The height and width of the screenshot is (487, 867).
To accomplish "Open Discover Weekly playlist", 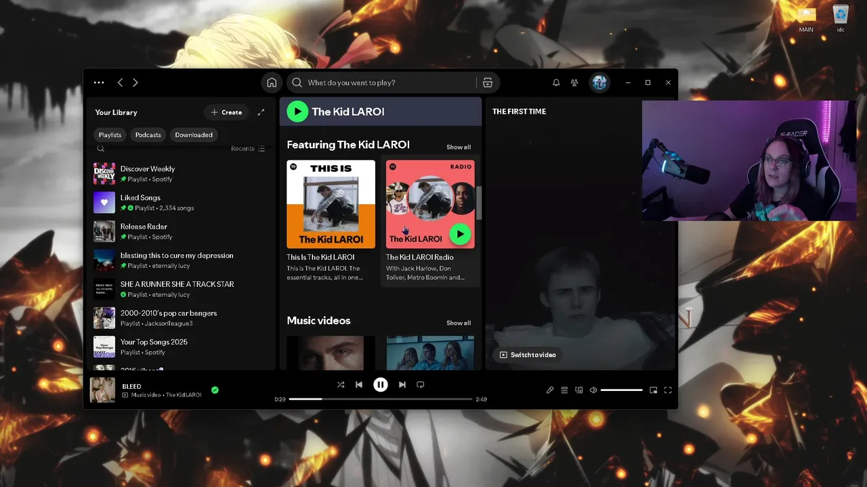I will 182,174.
